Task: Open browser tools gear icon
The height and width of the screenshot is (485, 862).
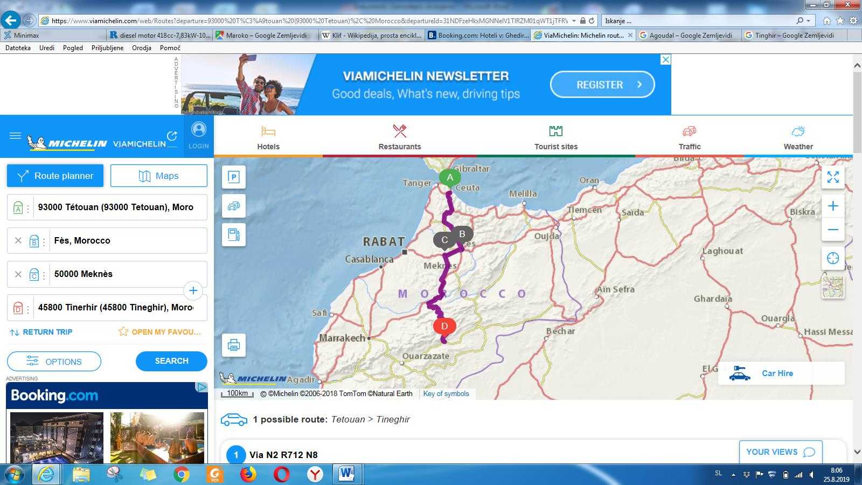Action: pyautogui.click(x=853, y=20)
